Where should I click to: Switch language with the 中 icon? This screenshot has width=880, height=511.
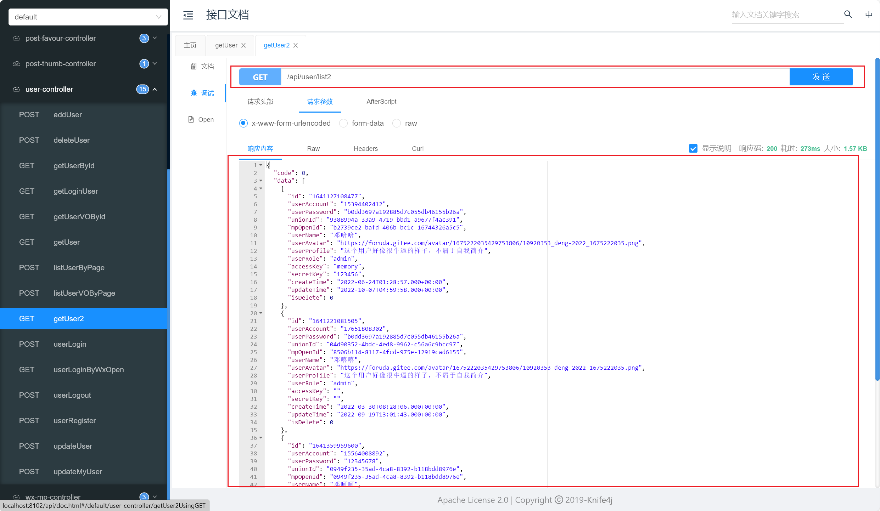pyautogui.click(x=869, y=15)
